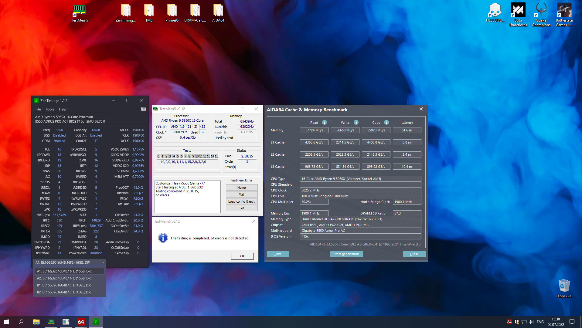
Task: Switch to ZenTimings on the taskbar
Action: click(x=96, y=322)
